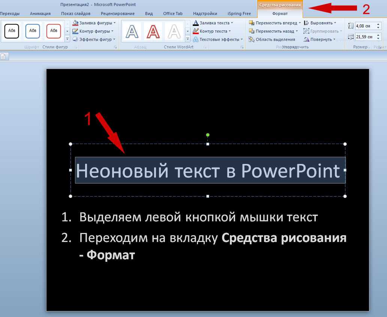
Task: Expand the WordArt styles gallery
Action: point(187,39)
